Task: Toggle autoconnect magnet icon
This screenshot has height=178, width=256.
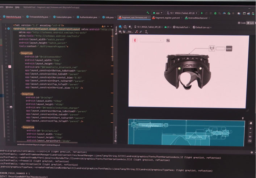Action: [124, 31]
